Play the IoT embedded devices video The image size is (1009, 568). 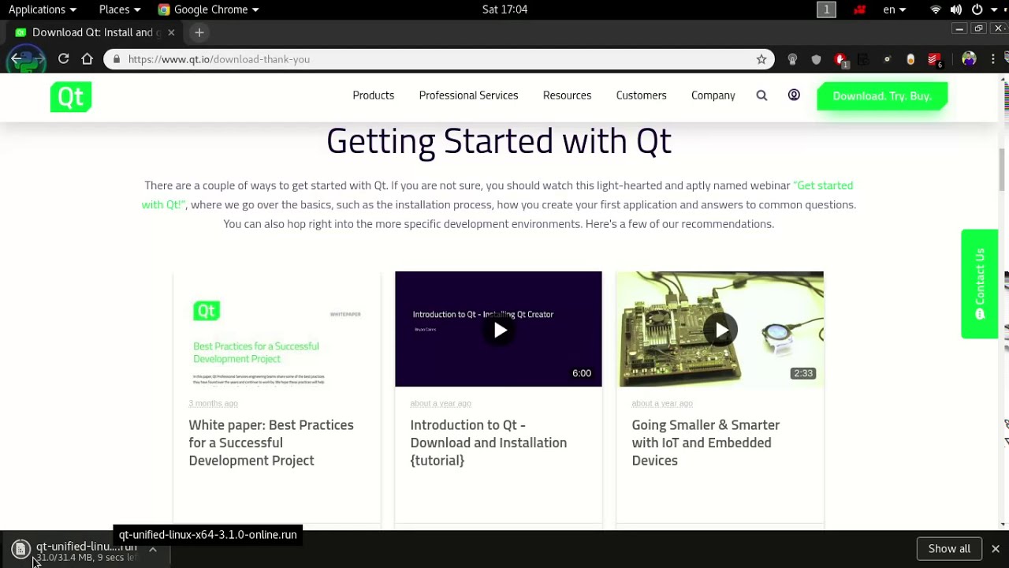[720, 331]
